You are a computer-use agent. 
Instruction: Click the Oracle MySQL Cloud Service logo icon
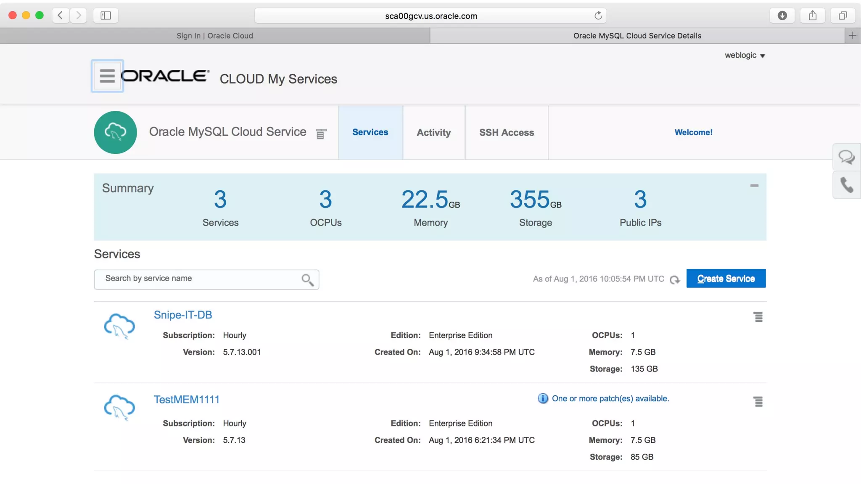pos(115,132)
